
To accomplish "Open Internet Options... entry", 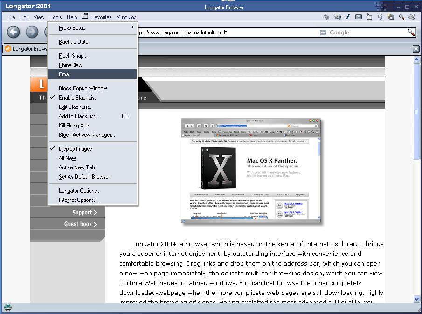I will pyautogui.click(x=93, y=200).
